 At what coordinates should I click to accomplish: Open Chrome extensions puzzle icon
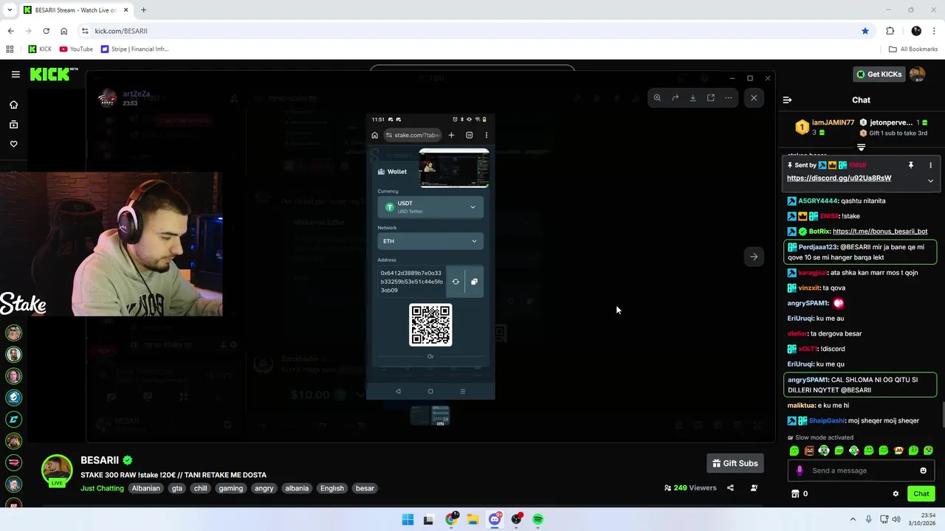pyautogui.click(x=890, y=31)
